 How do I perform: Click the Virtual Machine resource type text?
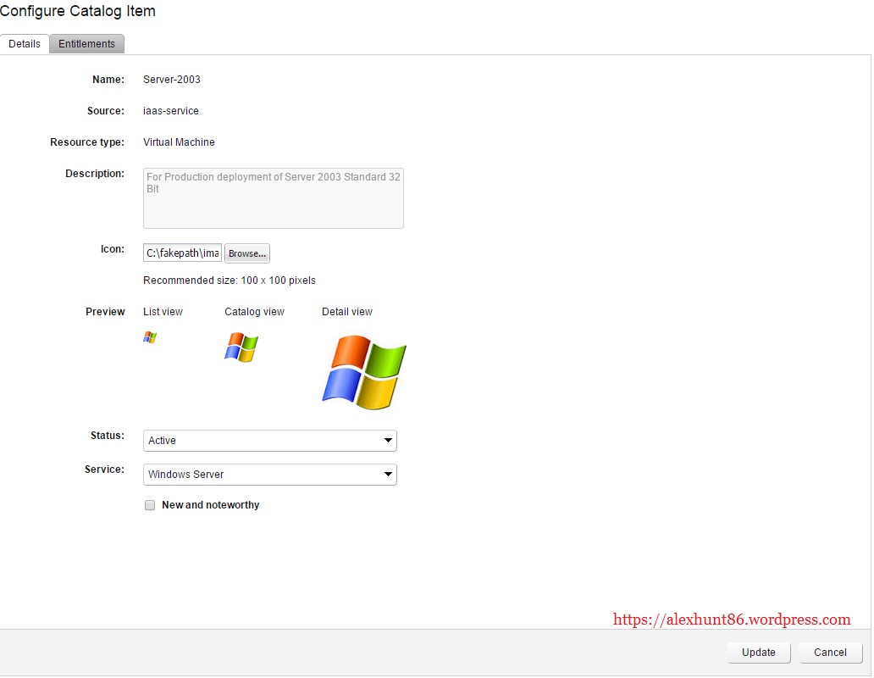[x=179, y=142]
